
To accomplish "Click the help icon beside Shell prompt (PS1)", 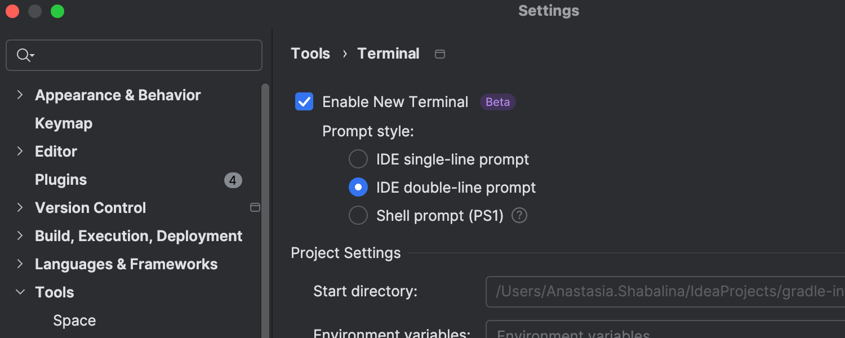I will pyautogui.click(x=519, y=216).
